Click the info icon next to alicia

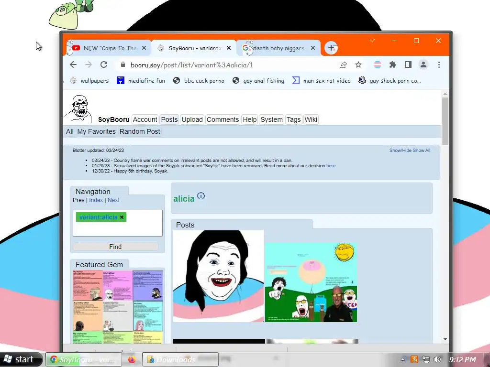(201, 196)
